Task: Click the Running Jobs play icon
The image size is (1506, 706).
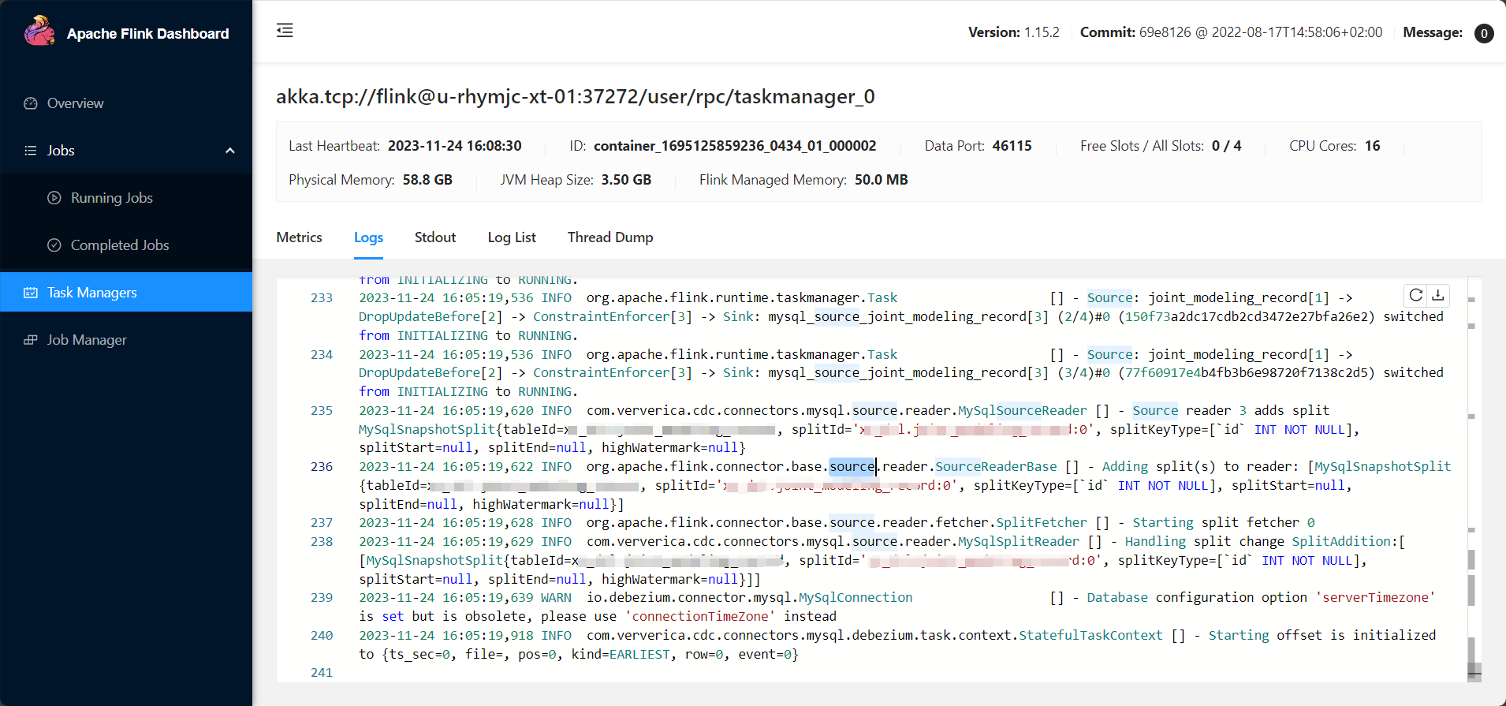Action: point(54,198)
